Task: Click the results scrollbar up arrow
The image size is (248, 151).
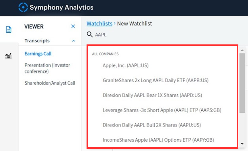Action: click(242, 50)
